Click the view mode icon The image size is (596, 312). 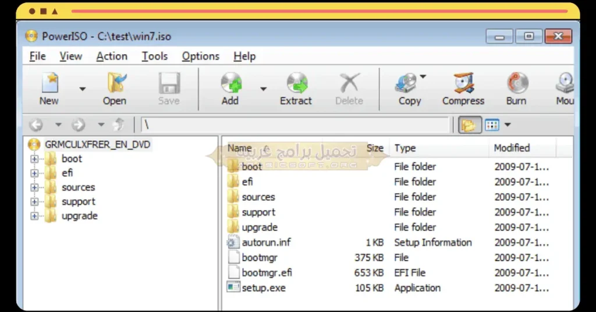tap(492, 125)
